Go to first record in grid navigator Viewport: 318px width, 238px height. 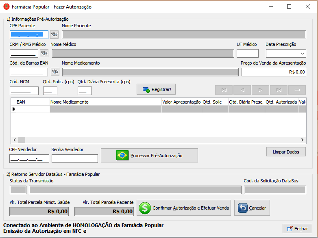click(224, 90)
